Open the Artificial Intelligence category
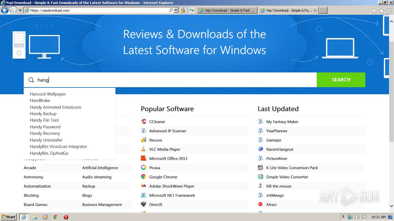This screenshot has height=221, width=394. [100, 168]
